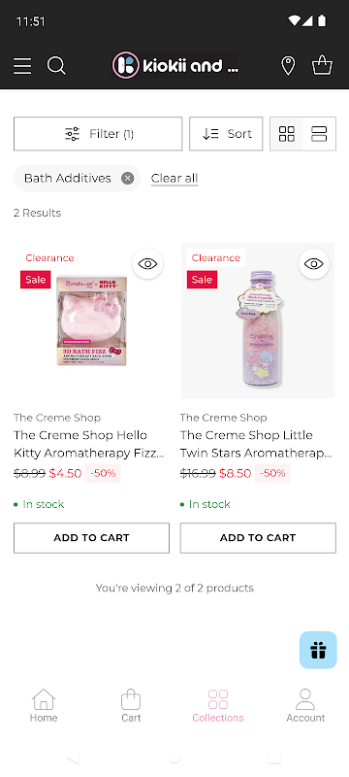Viewport: 349px width, 777px height.
Task: Open the Filter (1) options
Action: pos(98,134)
